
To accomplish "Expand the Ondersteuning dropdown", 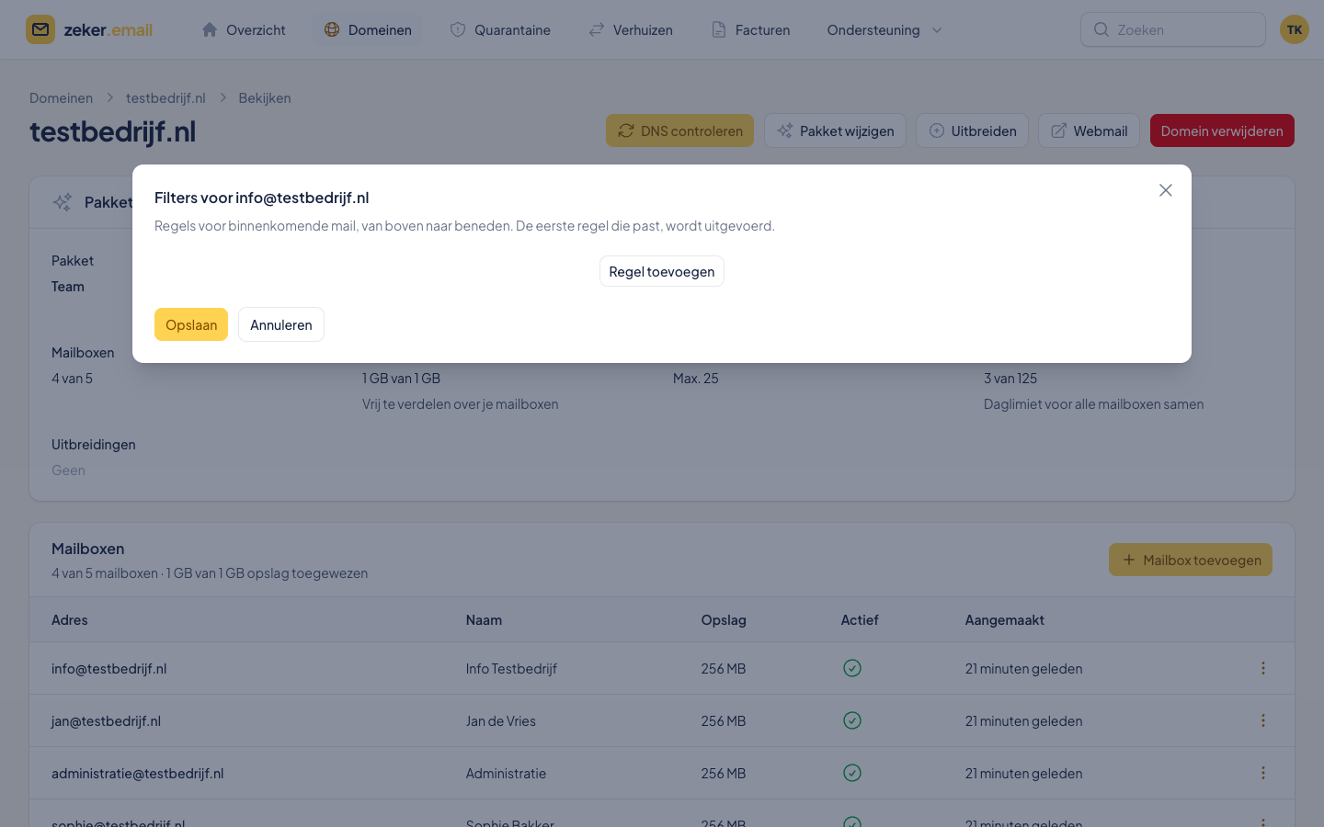I will [885, 29].
